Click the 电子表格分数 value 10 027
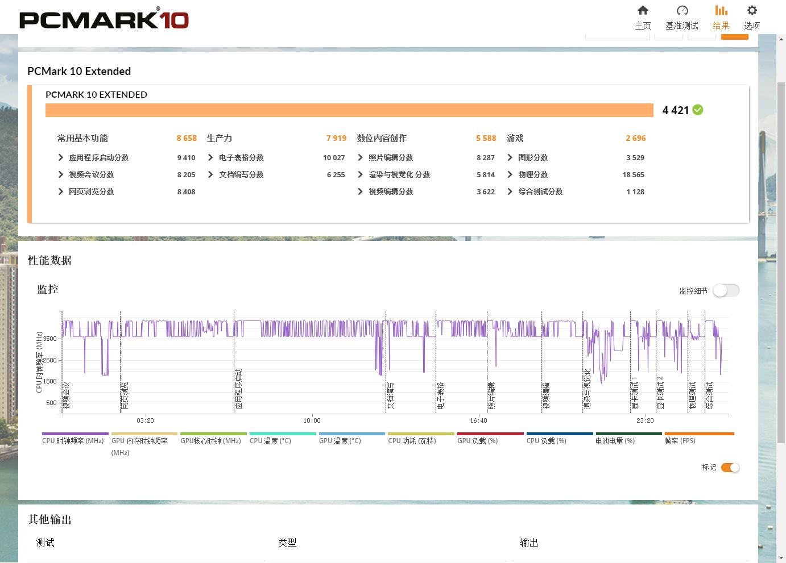This screenshot has width=786, height=563. (x=334, y=157)
